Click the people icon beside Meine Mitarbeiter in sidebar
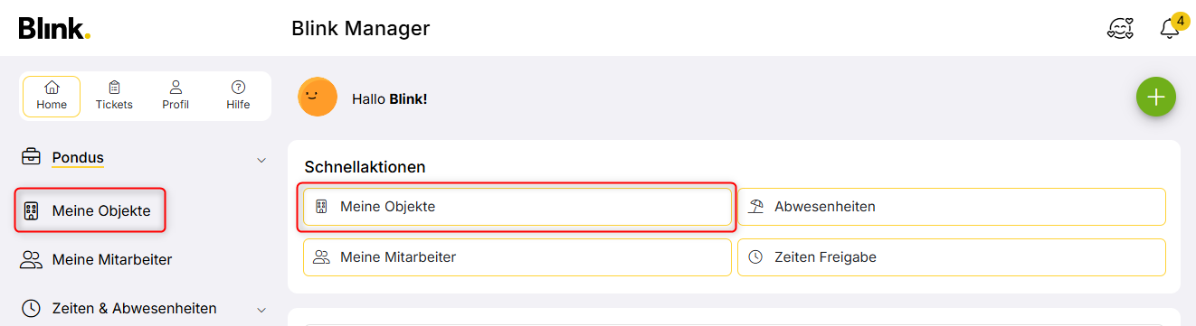The width and height of the screenshot is (1196, 326). [x=31, y=260]
